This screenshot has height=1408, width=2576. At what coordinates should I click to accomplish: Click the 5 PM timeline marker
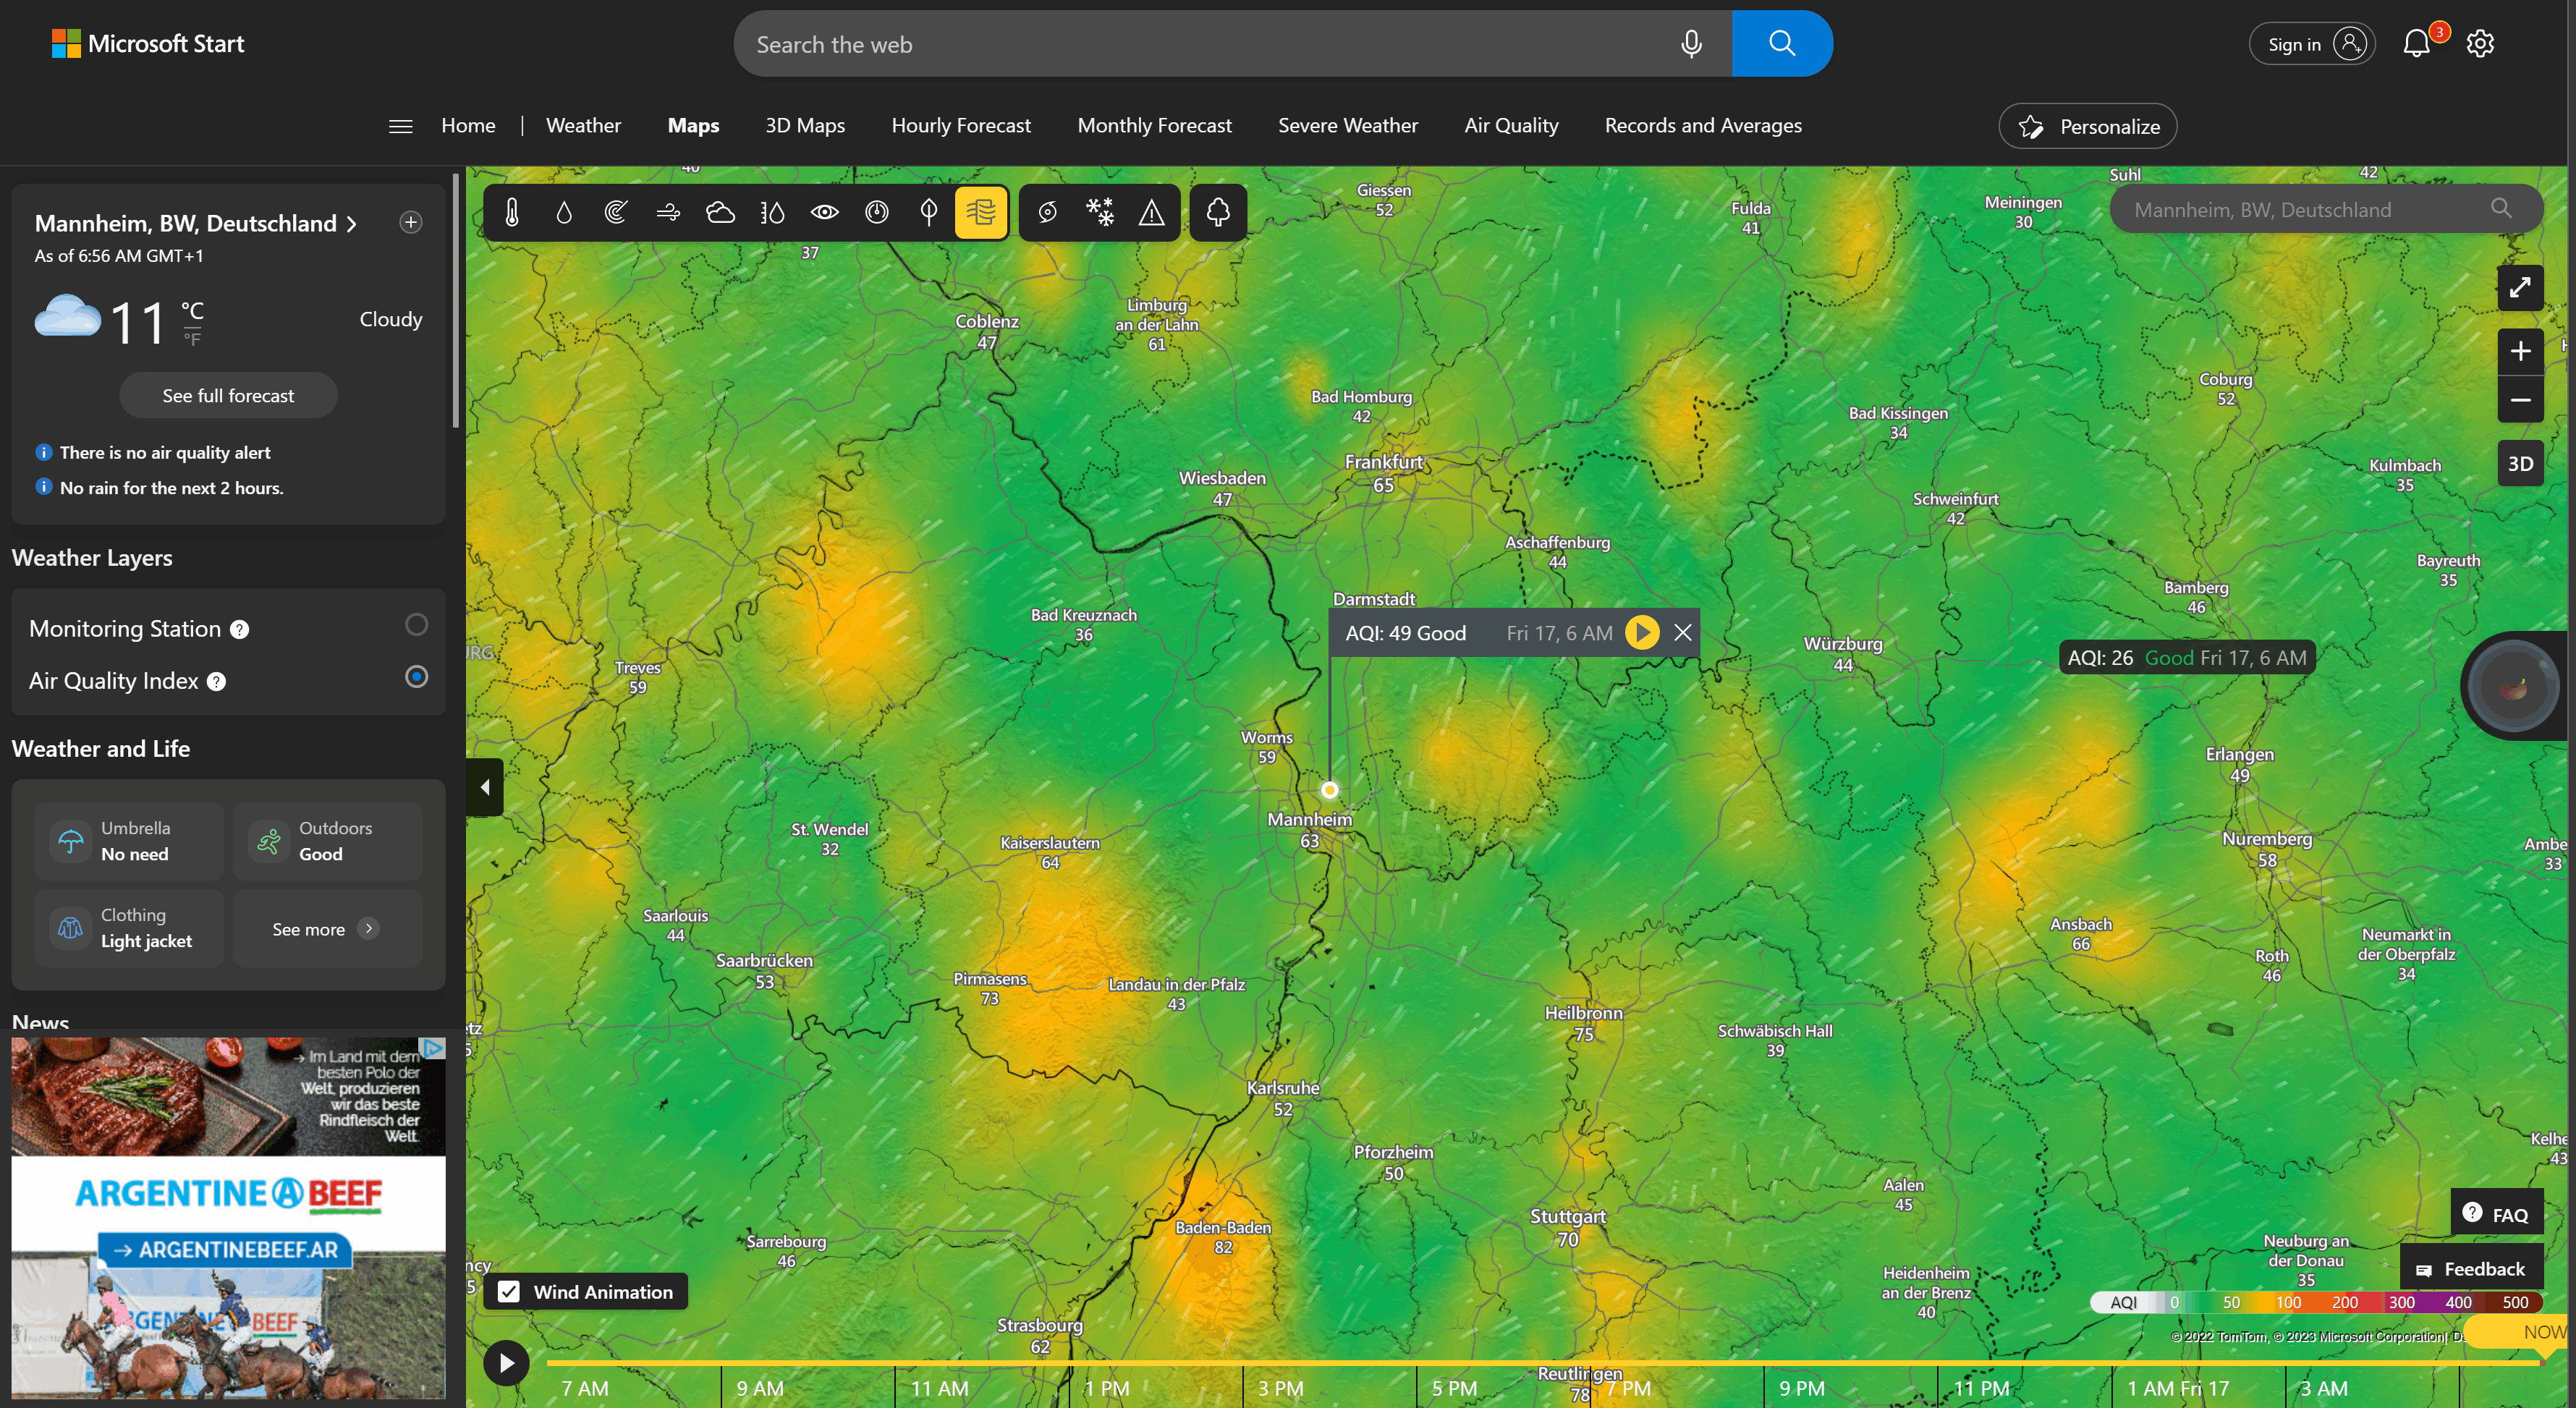(1453, 1388)
